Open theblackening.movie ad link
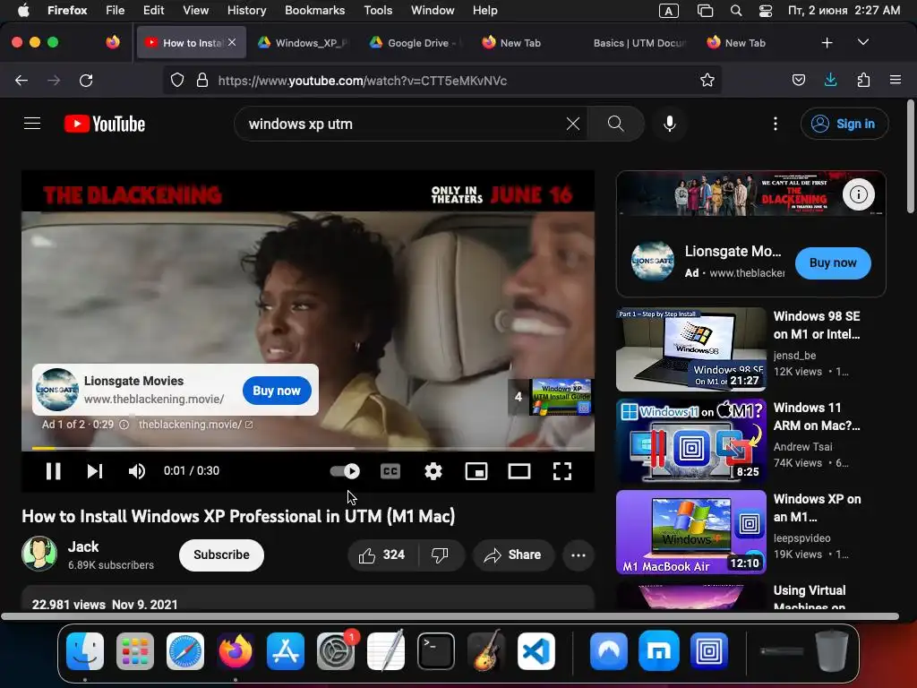 195,424
